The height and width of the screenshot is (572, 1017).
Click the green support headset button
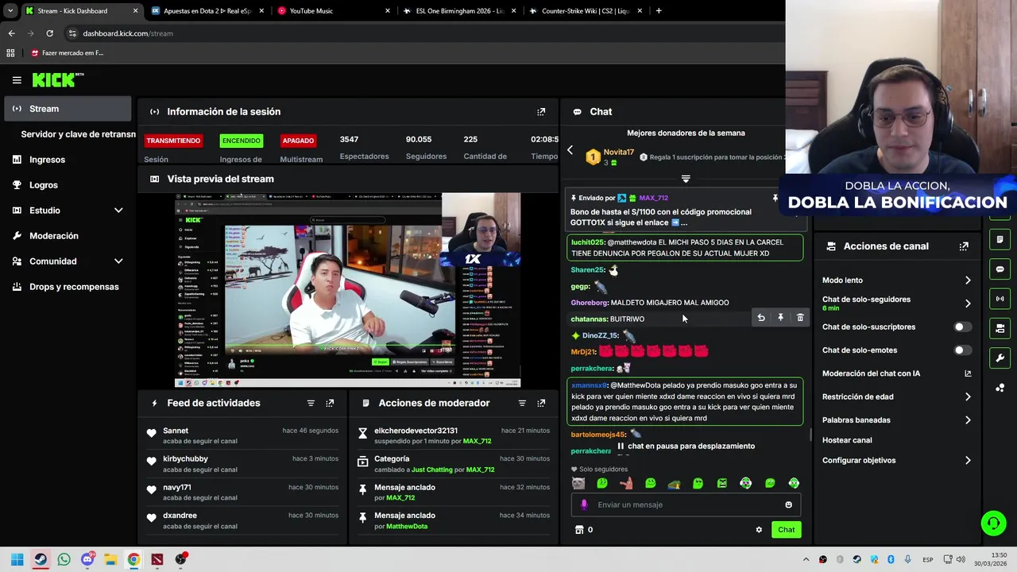point(993,523)
